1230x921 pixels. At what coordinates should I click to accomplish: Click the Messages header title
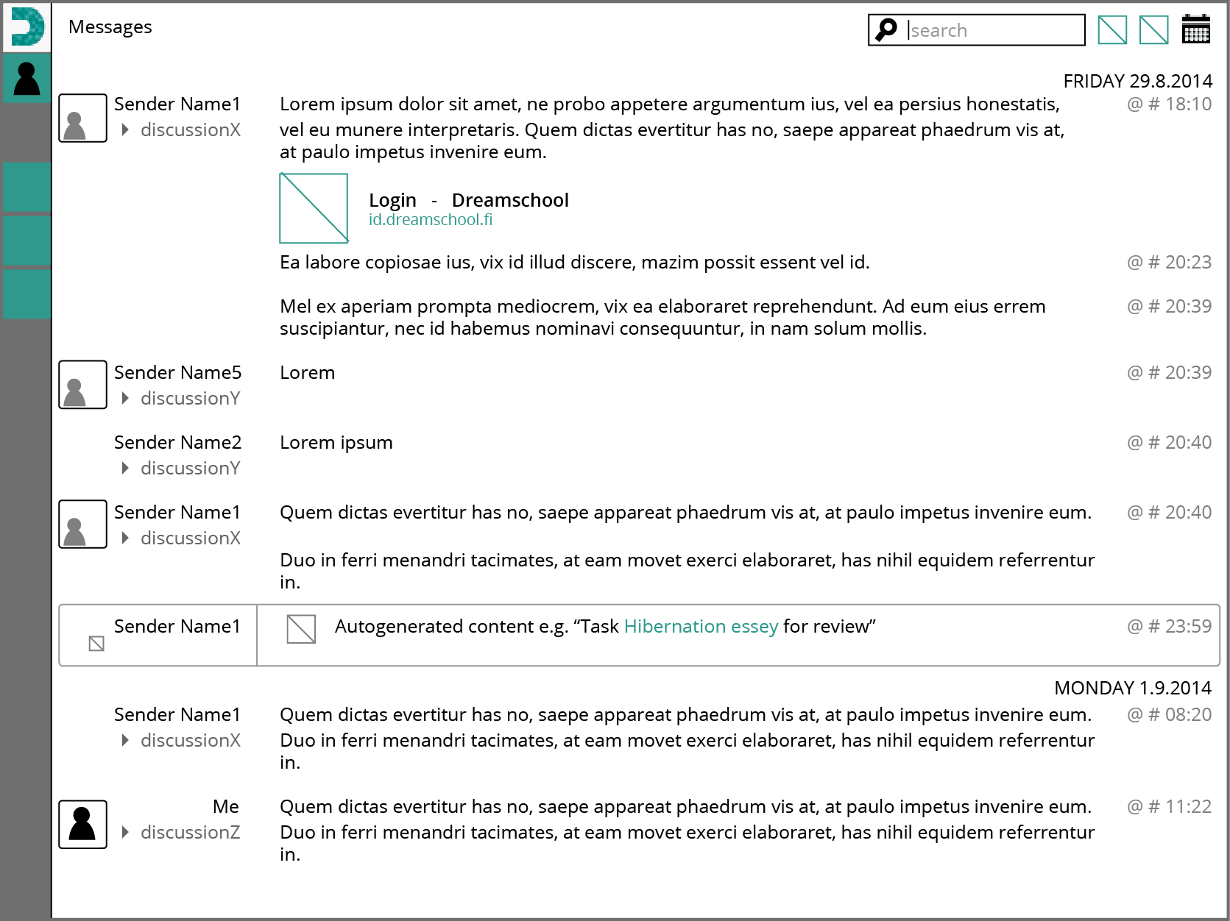click(110, 27)
